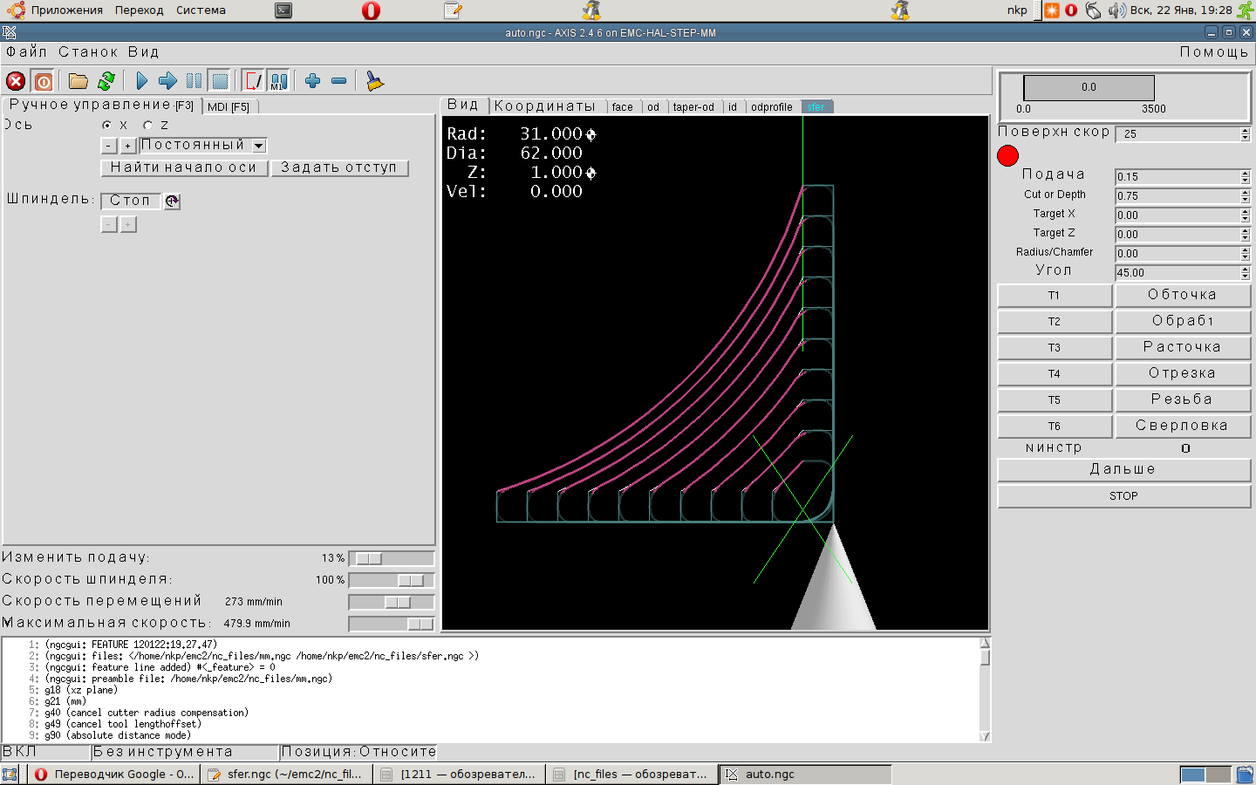Image resolution: width=1256 pixels, height=785 pixels.
Task: Switch to the MDI [F5] tab
Action: click(229, 106)
